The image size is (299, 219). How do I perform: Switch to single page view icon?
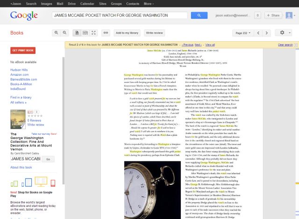(x=77, y=33)
